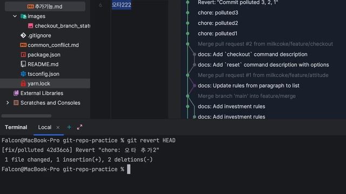
Task: Select Merge pull request #2 commit
Action: tap(265, 44)
